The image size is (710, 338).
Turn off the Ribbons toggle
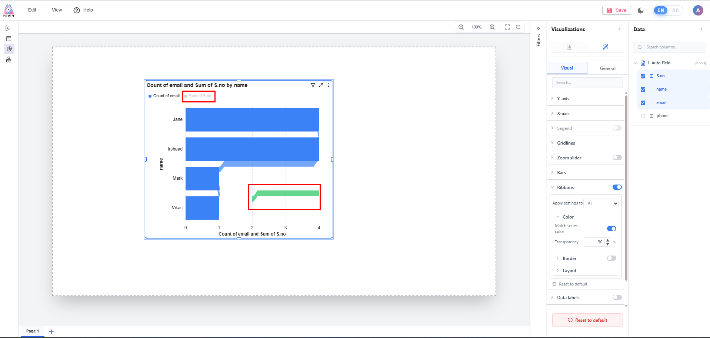click(x=617, y=187)
